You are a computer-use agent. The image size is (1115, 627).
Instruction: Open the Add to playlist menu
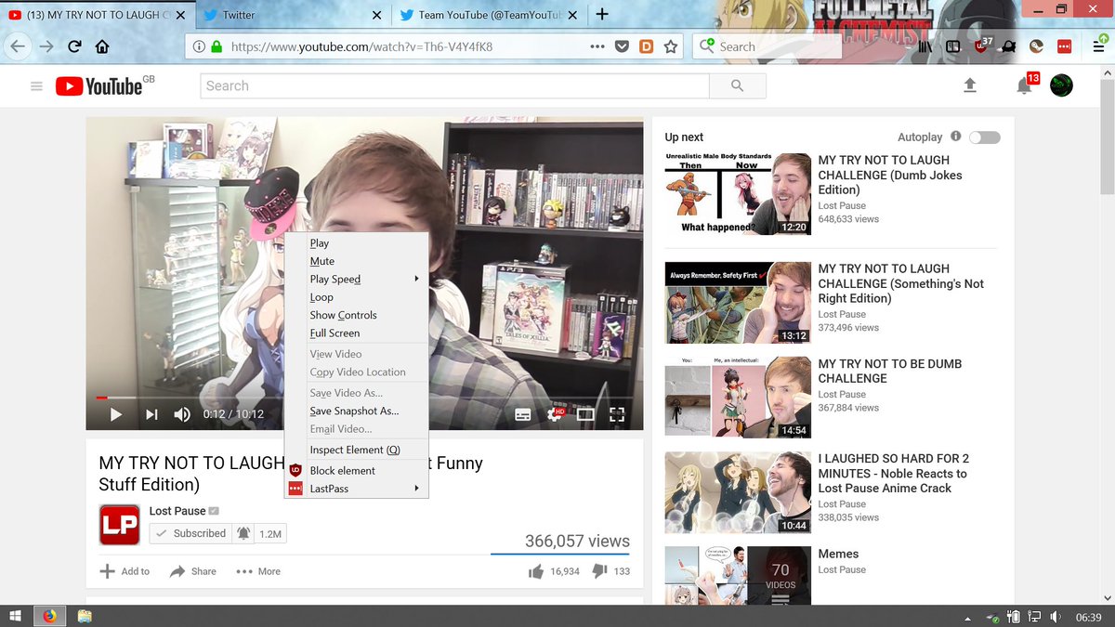click(125, 571)
